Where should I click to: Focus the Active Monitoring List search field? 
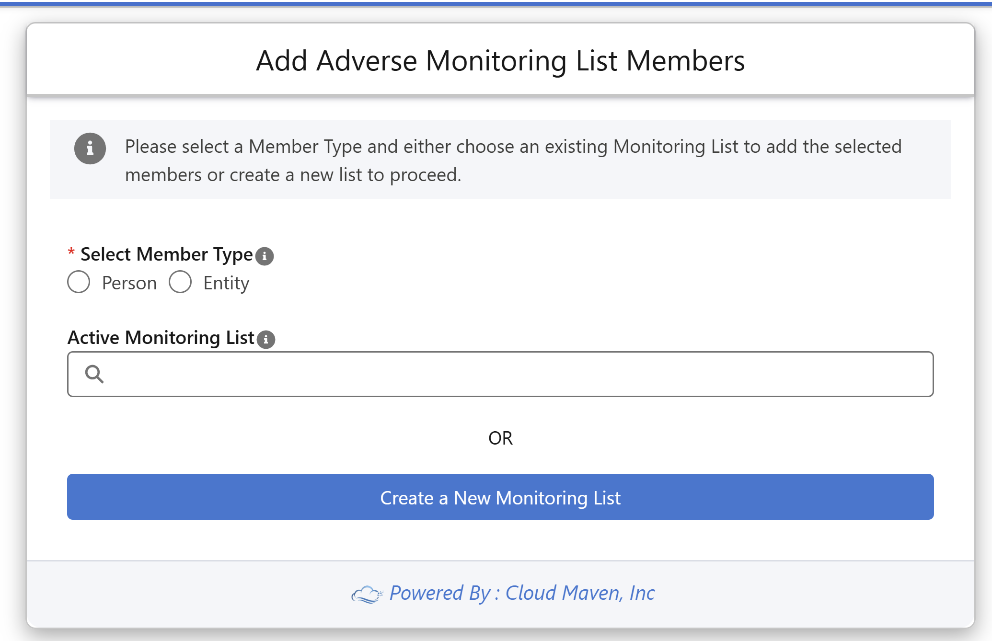tap(500, 374)
